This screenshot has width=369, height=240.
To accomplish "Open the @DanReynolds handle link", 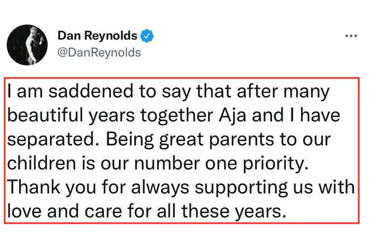I will (x=98, y=52).
